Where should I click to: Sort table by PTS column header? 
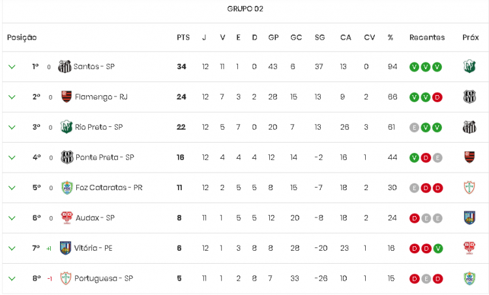pyautogui.click(x=183, y=37)
